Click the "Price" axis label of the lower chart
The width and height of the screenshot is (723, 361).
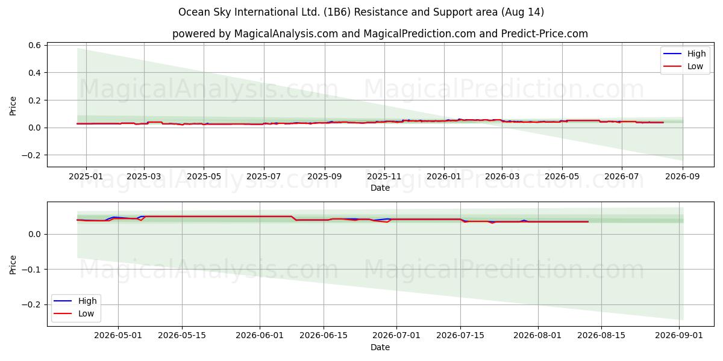(x=13, y=264)
